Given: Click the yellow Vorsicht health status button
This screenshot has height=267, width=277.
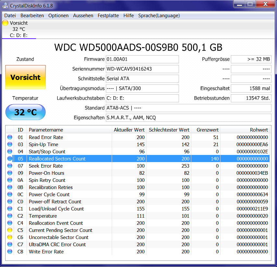Looking at the screenshot, I should click(x=25, y=77).
